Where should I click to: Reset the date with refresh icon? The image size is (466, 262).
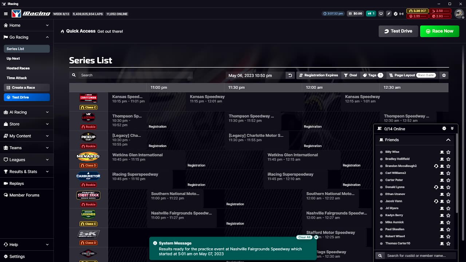(x=290, y=75)
